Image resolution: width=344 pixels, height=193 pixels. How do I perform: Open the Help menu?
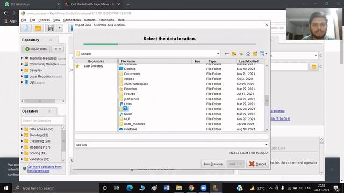pos(121,20)
